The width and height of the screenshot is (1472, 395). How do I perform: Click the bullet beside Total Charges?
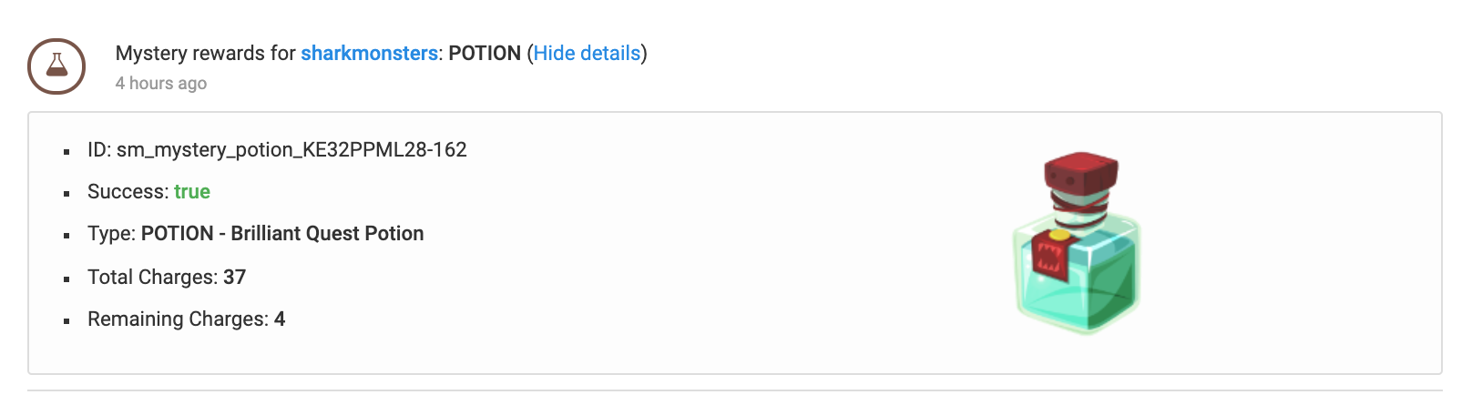(66, 279)
